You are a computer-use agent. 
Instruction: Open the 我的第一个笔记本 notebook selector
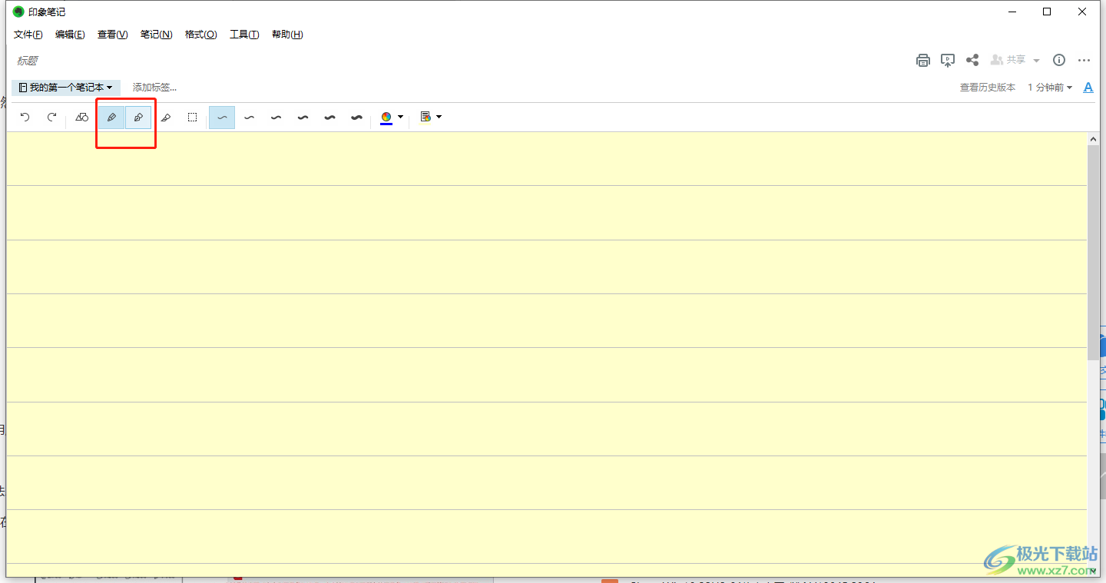point(66,88)
